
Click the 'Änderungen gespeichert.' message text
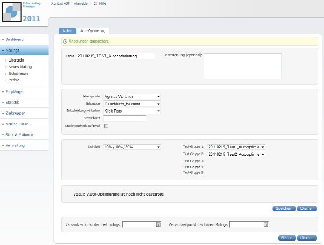click(x=89, y=42)
